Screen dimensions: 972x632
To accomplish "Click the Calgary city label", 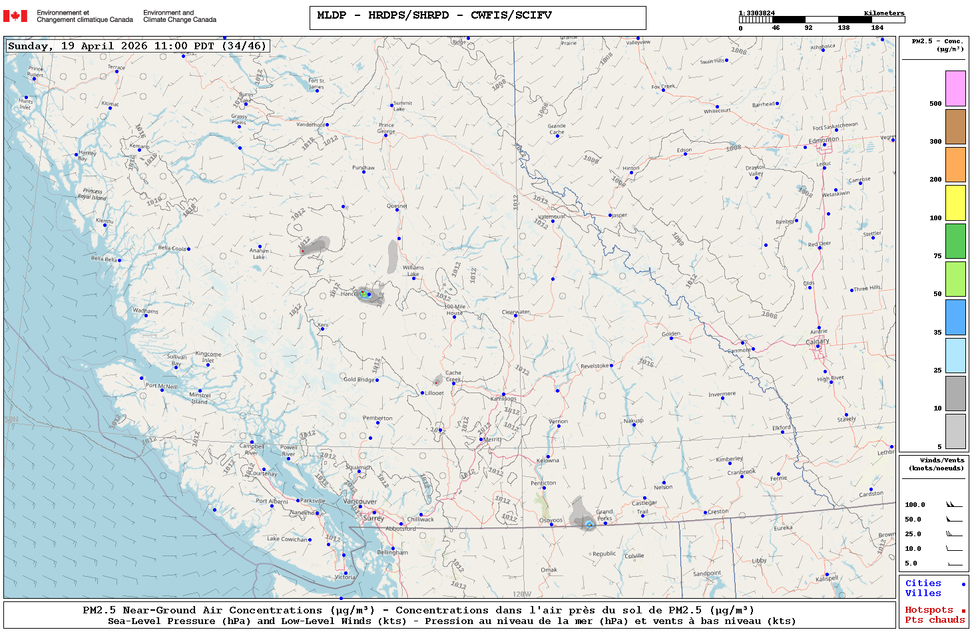I will [818, 341].
